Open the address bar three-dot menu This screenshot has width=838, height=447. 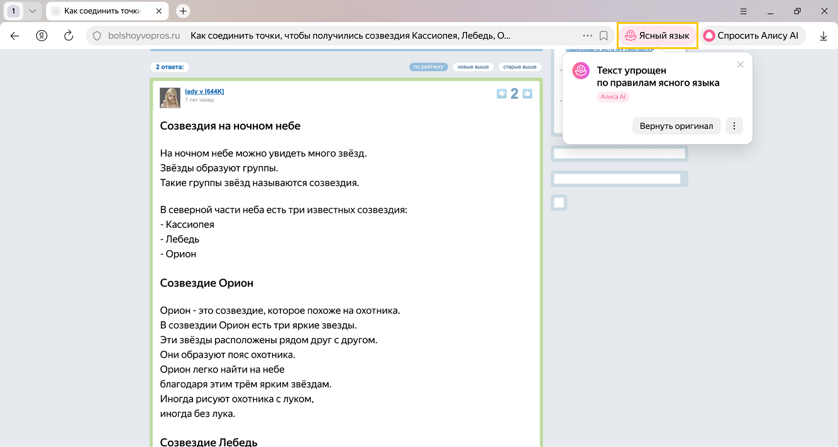pos(588,36)
